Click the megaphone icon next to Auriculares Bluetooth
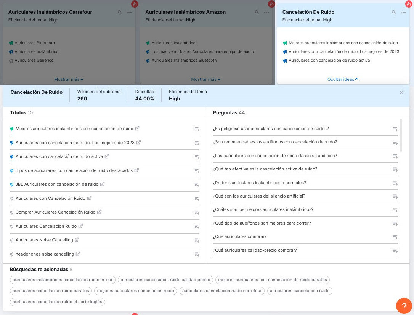The width and height of the screenshot is (414, 315). pos(12,43)
